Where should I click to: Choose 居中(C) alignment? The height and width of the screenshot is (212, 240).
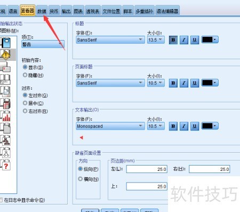pos(33,103)
